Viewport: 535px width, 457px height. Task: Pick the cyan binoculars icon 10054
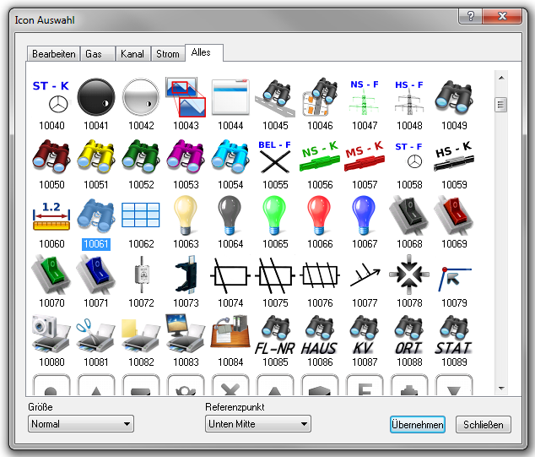point(230,156)
